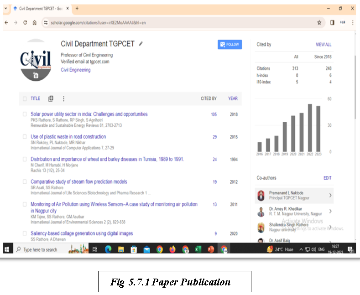
Task: Check the box for Solar power utility paper
Action: (x=25, y=114)
